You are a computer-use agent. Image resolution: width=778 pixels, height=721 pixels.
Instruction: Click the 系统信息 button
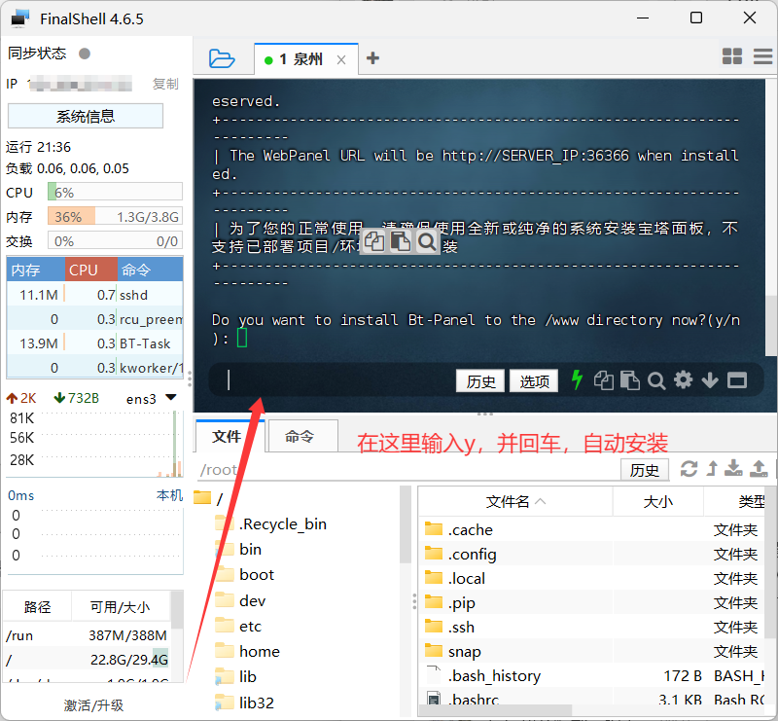tap(86, 116)
